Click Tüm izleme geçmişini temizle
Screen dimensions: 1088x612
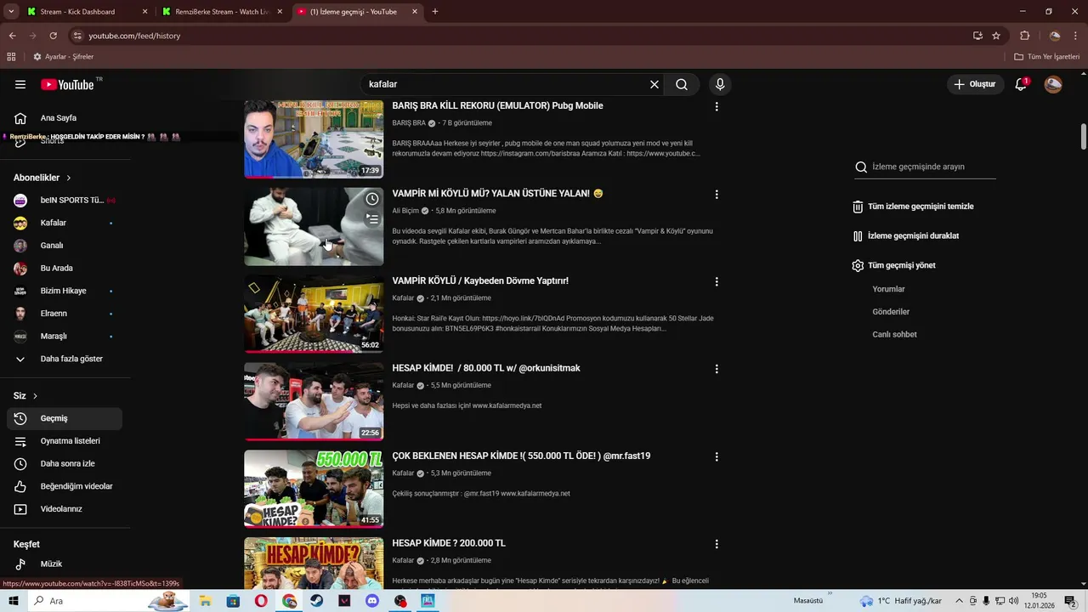pyautogui.click(x=914, y=207)
